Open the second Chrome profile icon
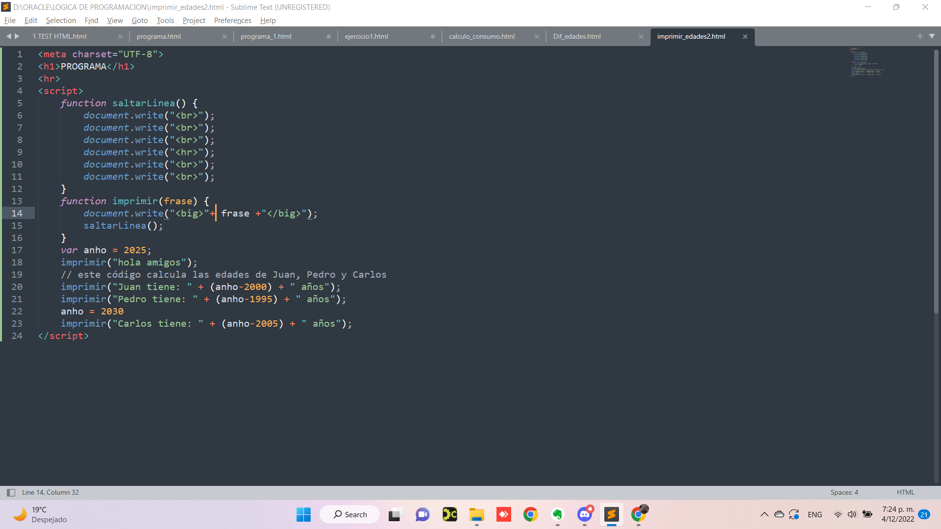Image resolution: width=941 pixels, height=529 pixels. (639, 514)
